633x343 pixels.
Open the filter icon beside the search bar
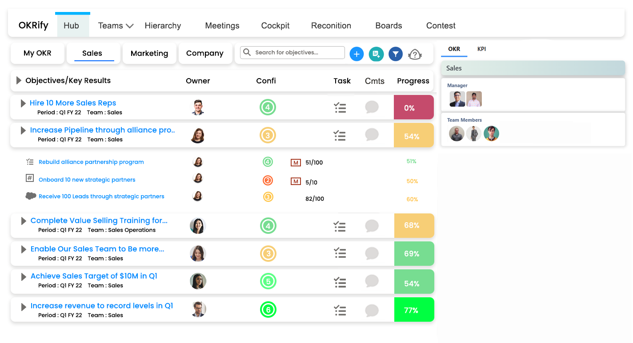click(x=395, y=54)
